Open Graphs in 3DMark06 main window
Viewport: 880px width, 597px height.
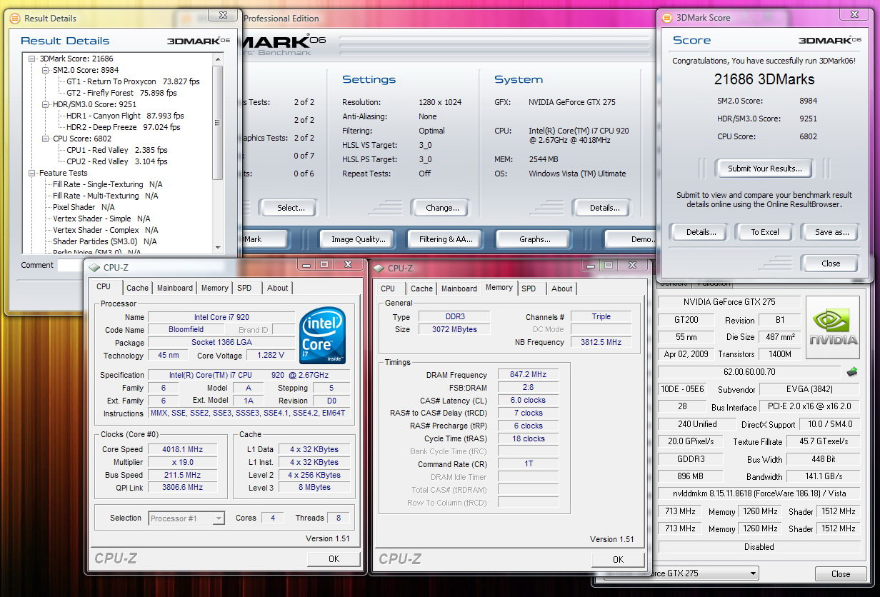pyautogui.click(x=534, y=239)
